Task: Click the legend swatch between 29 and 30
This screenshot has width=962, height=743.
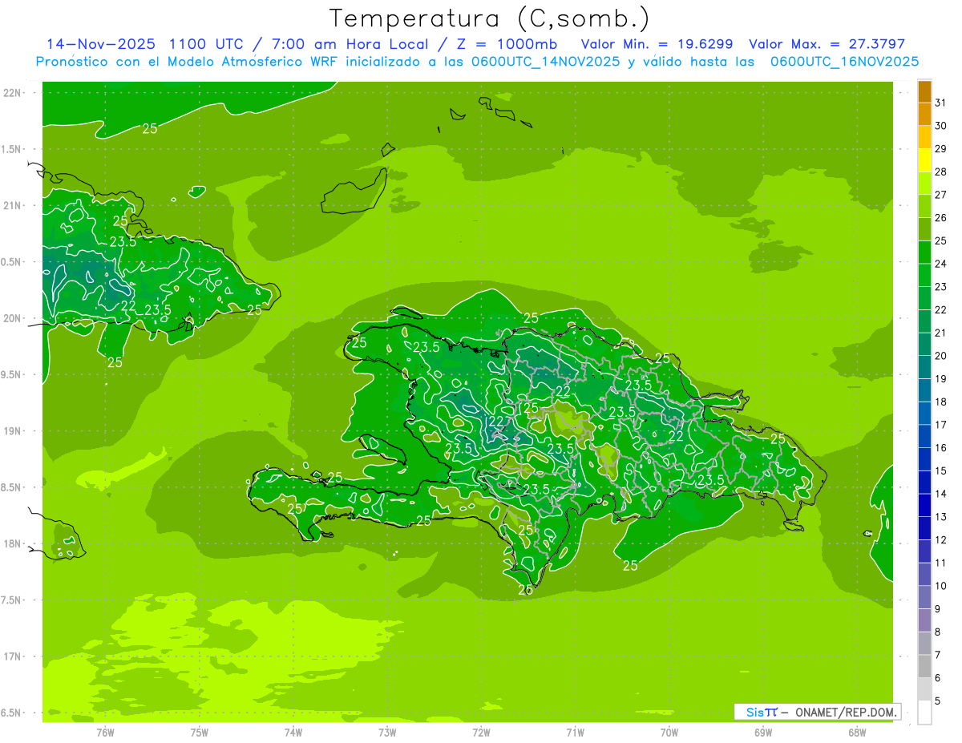Action: tap(924, 137)
